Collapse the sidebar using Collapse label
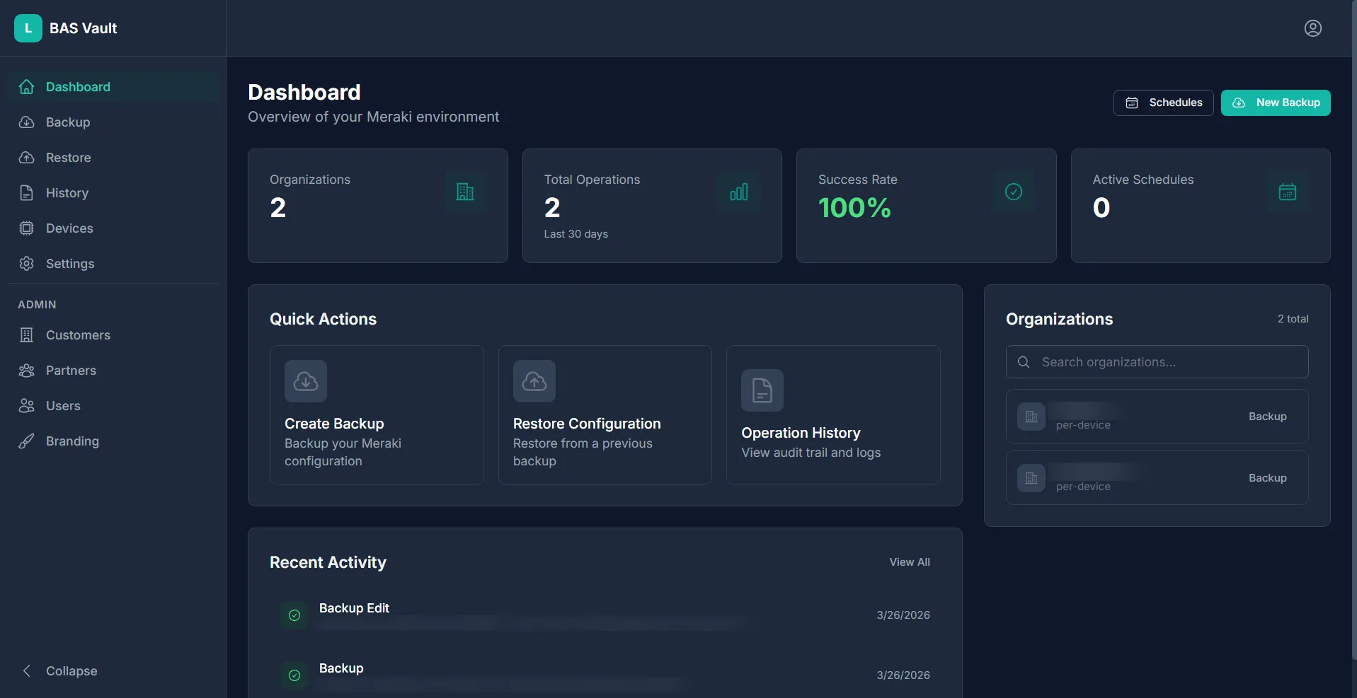The image size is (1357, 698). pyautogui.click(x=71, y=671)
